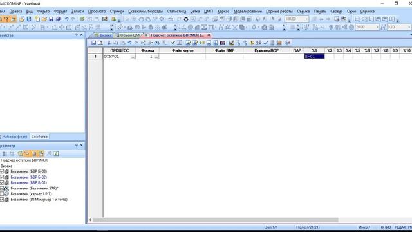Click the ellipsis button next to DTMVOL

133,57
